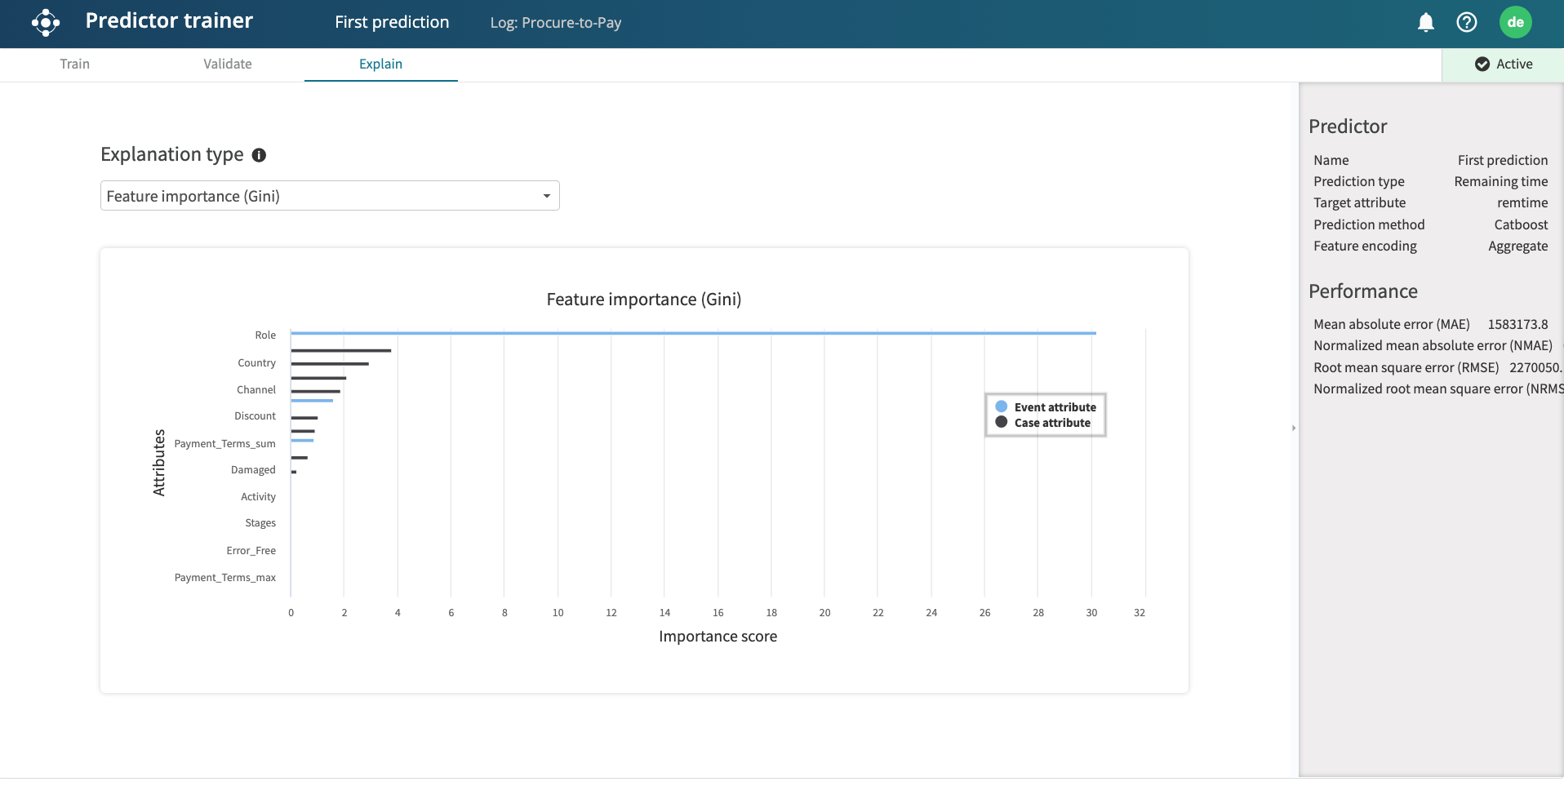Open the 'de' user avatar menu
The width and height of the screenshot is (1564, 786).
1515,22
